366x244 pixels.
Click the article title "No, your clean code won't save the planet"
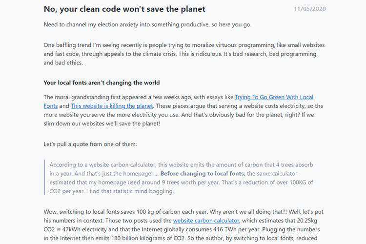click(124, 9)
